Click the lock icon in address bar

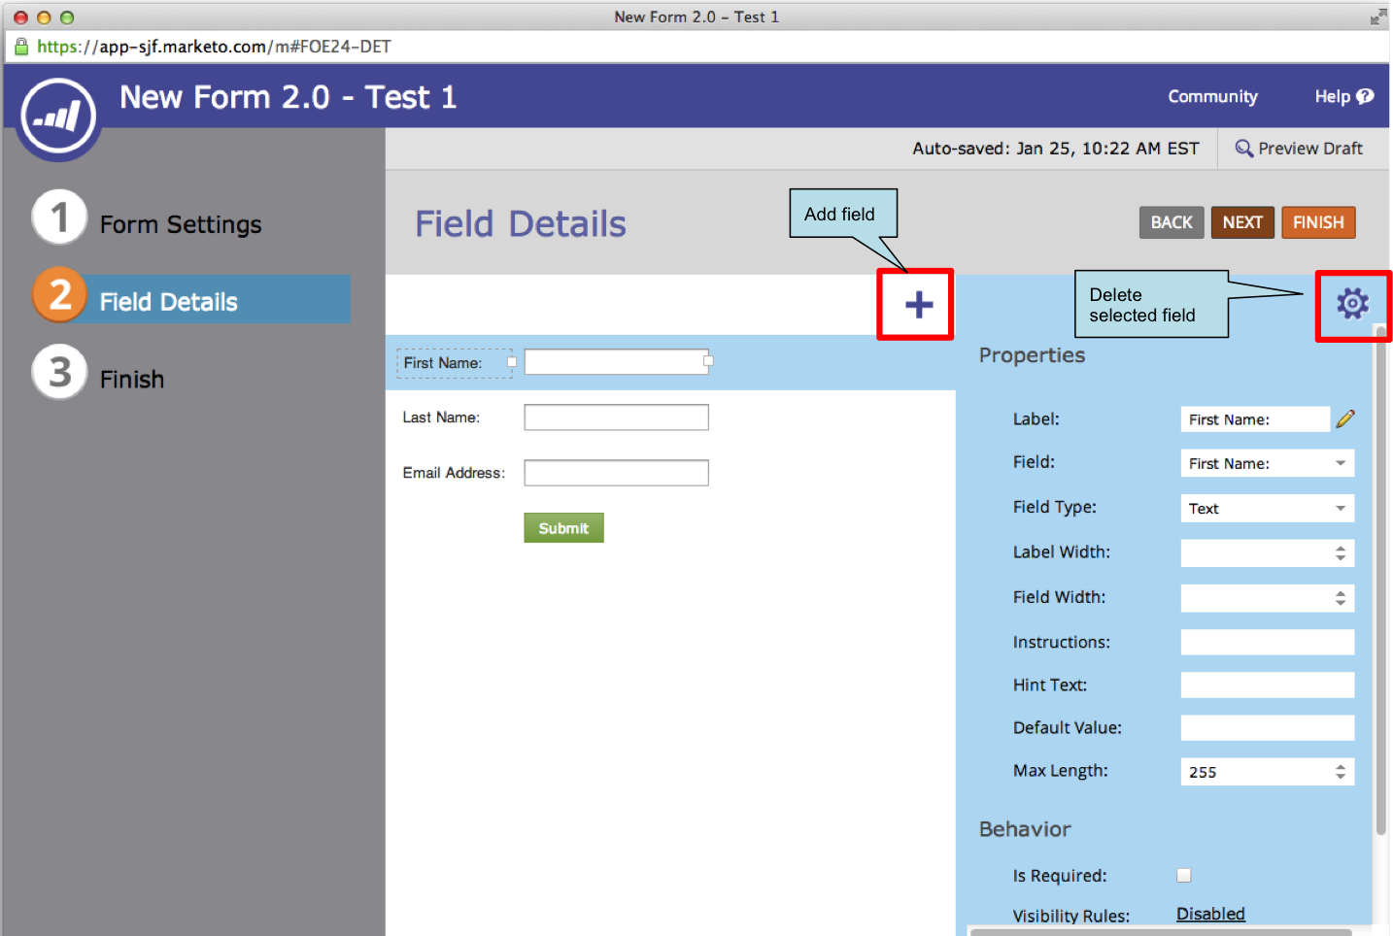point(20,46)
